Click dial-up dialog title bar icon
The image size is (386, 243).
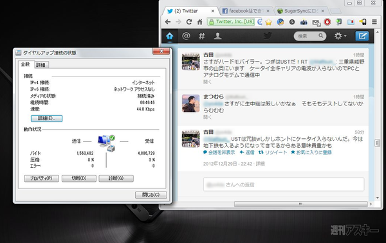(x=18, y=53)
